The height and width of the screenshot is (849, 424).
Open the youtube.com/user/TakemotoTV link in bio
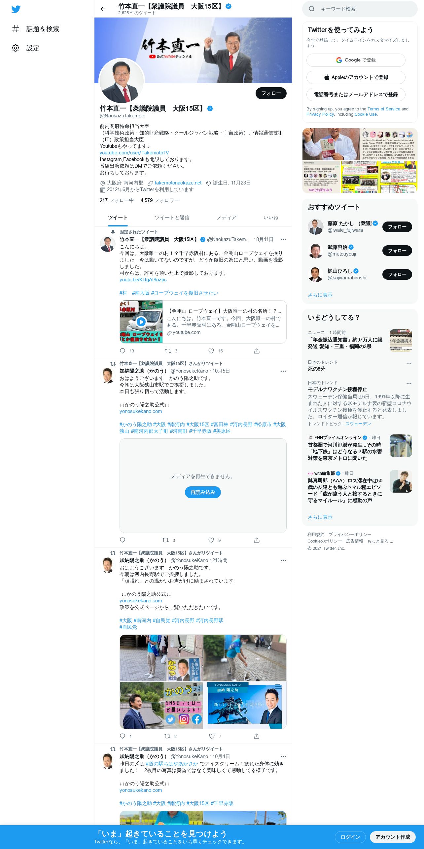134,153
